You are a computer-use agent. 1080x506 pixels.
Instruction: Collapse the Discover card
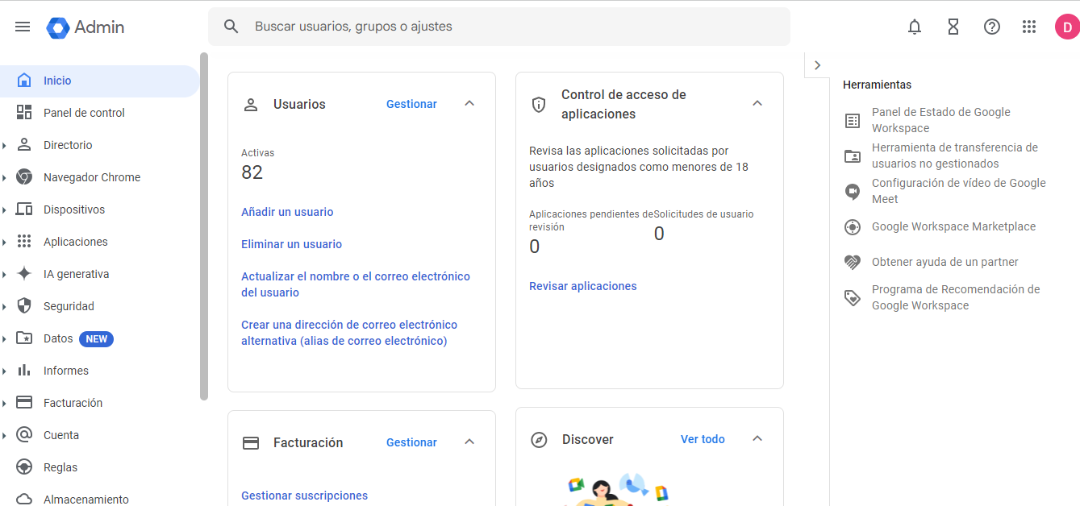757,439
